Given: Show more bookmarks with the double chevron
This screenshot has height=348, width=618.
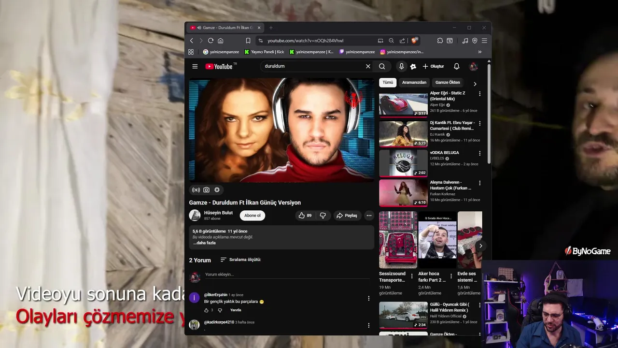Looking at the screenshot, I should point(479,52).
